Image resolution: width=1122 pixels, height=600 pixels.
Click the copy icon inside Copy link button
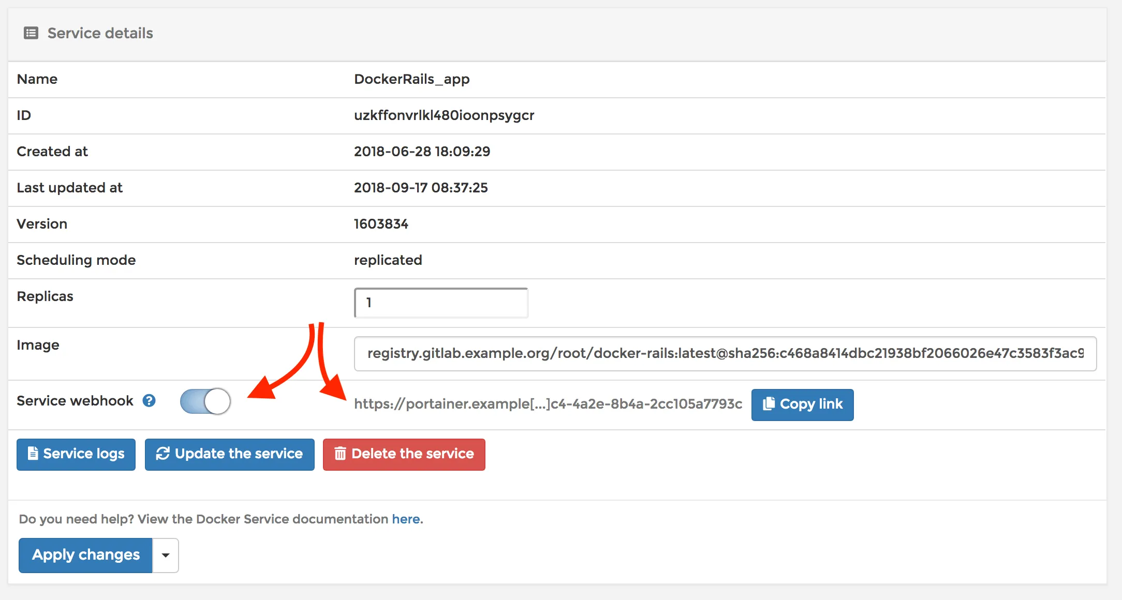(x=768, y=404)
